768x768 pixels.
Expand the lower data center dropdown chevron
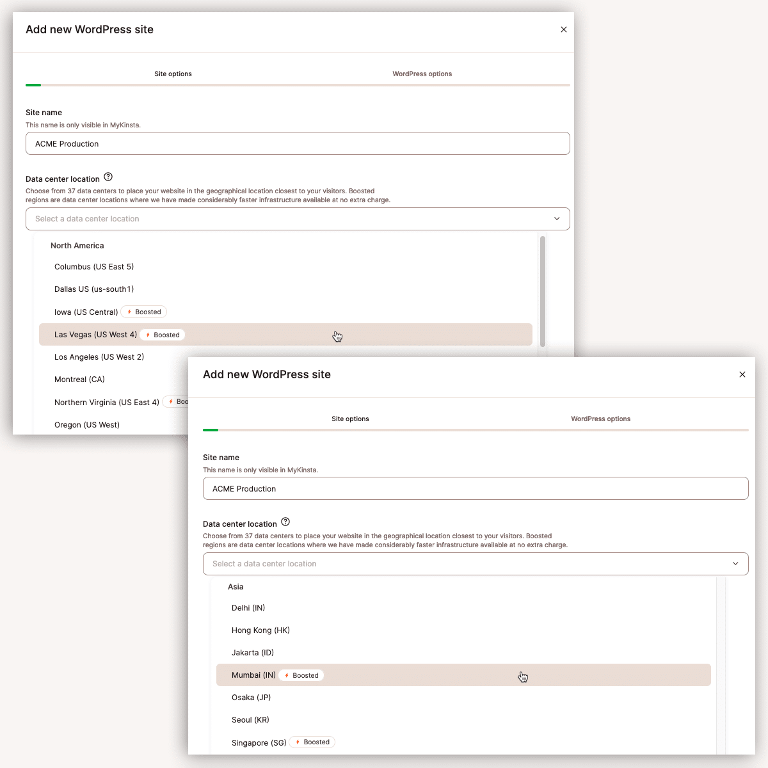(x=735, y=564)
